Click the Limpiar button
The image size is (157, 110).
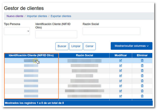[x=76, y=46]
